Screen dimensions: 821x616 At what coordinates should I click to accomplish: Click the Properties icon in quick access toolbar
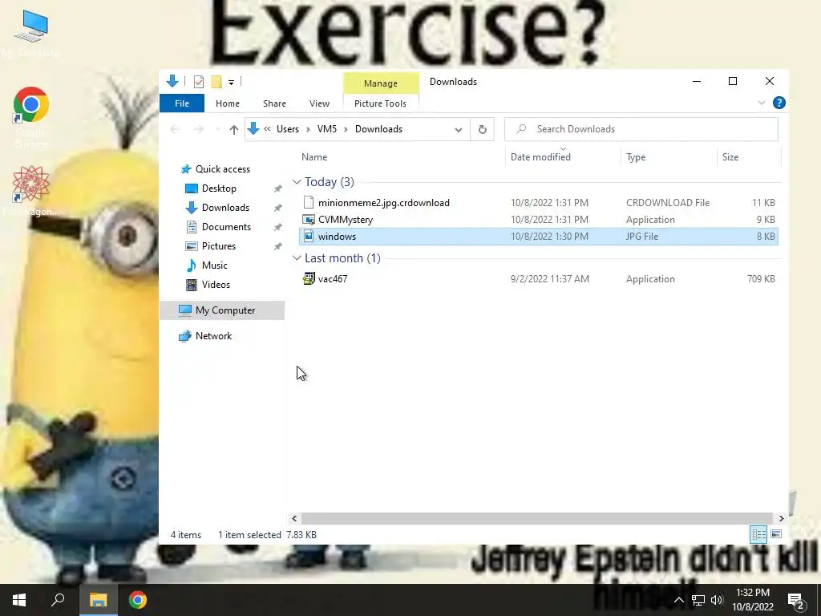point(199,82)
